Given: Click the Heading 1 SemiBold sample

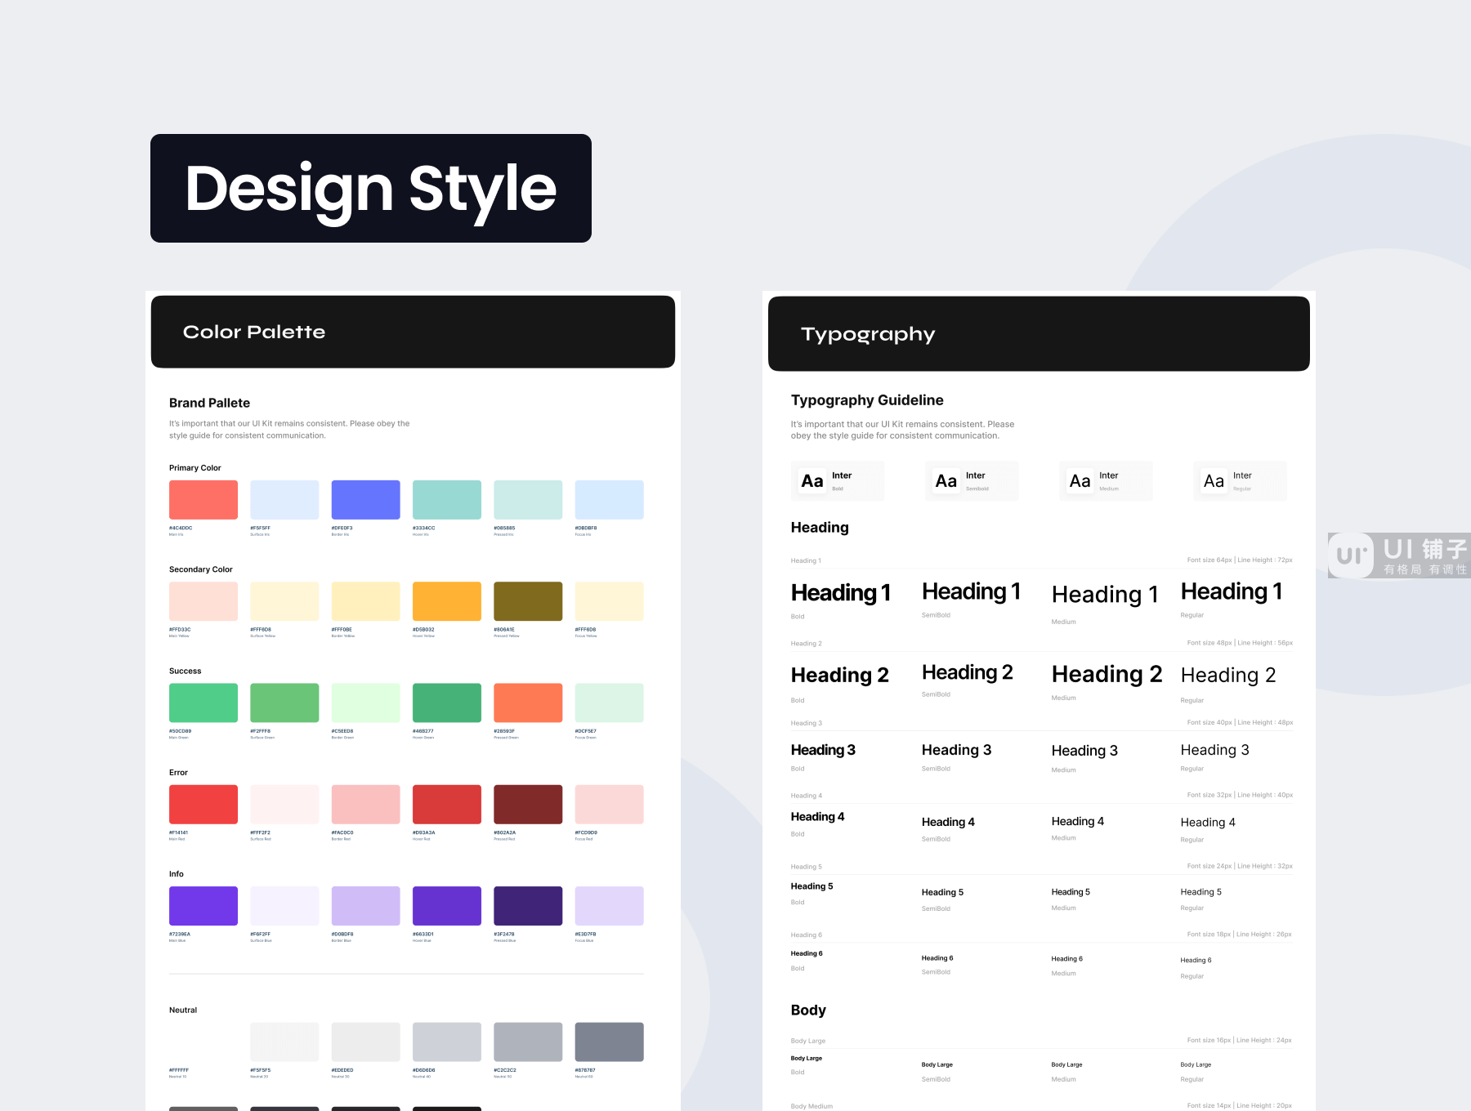Looking at the screenshot, I should click(x=972, y=591).
